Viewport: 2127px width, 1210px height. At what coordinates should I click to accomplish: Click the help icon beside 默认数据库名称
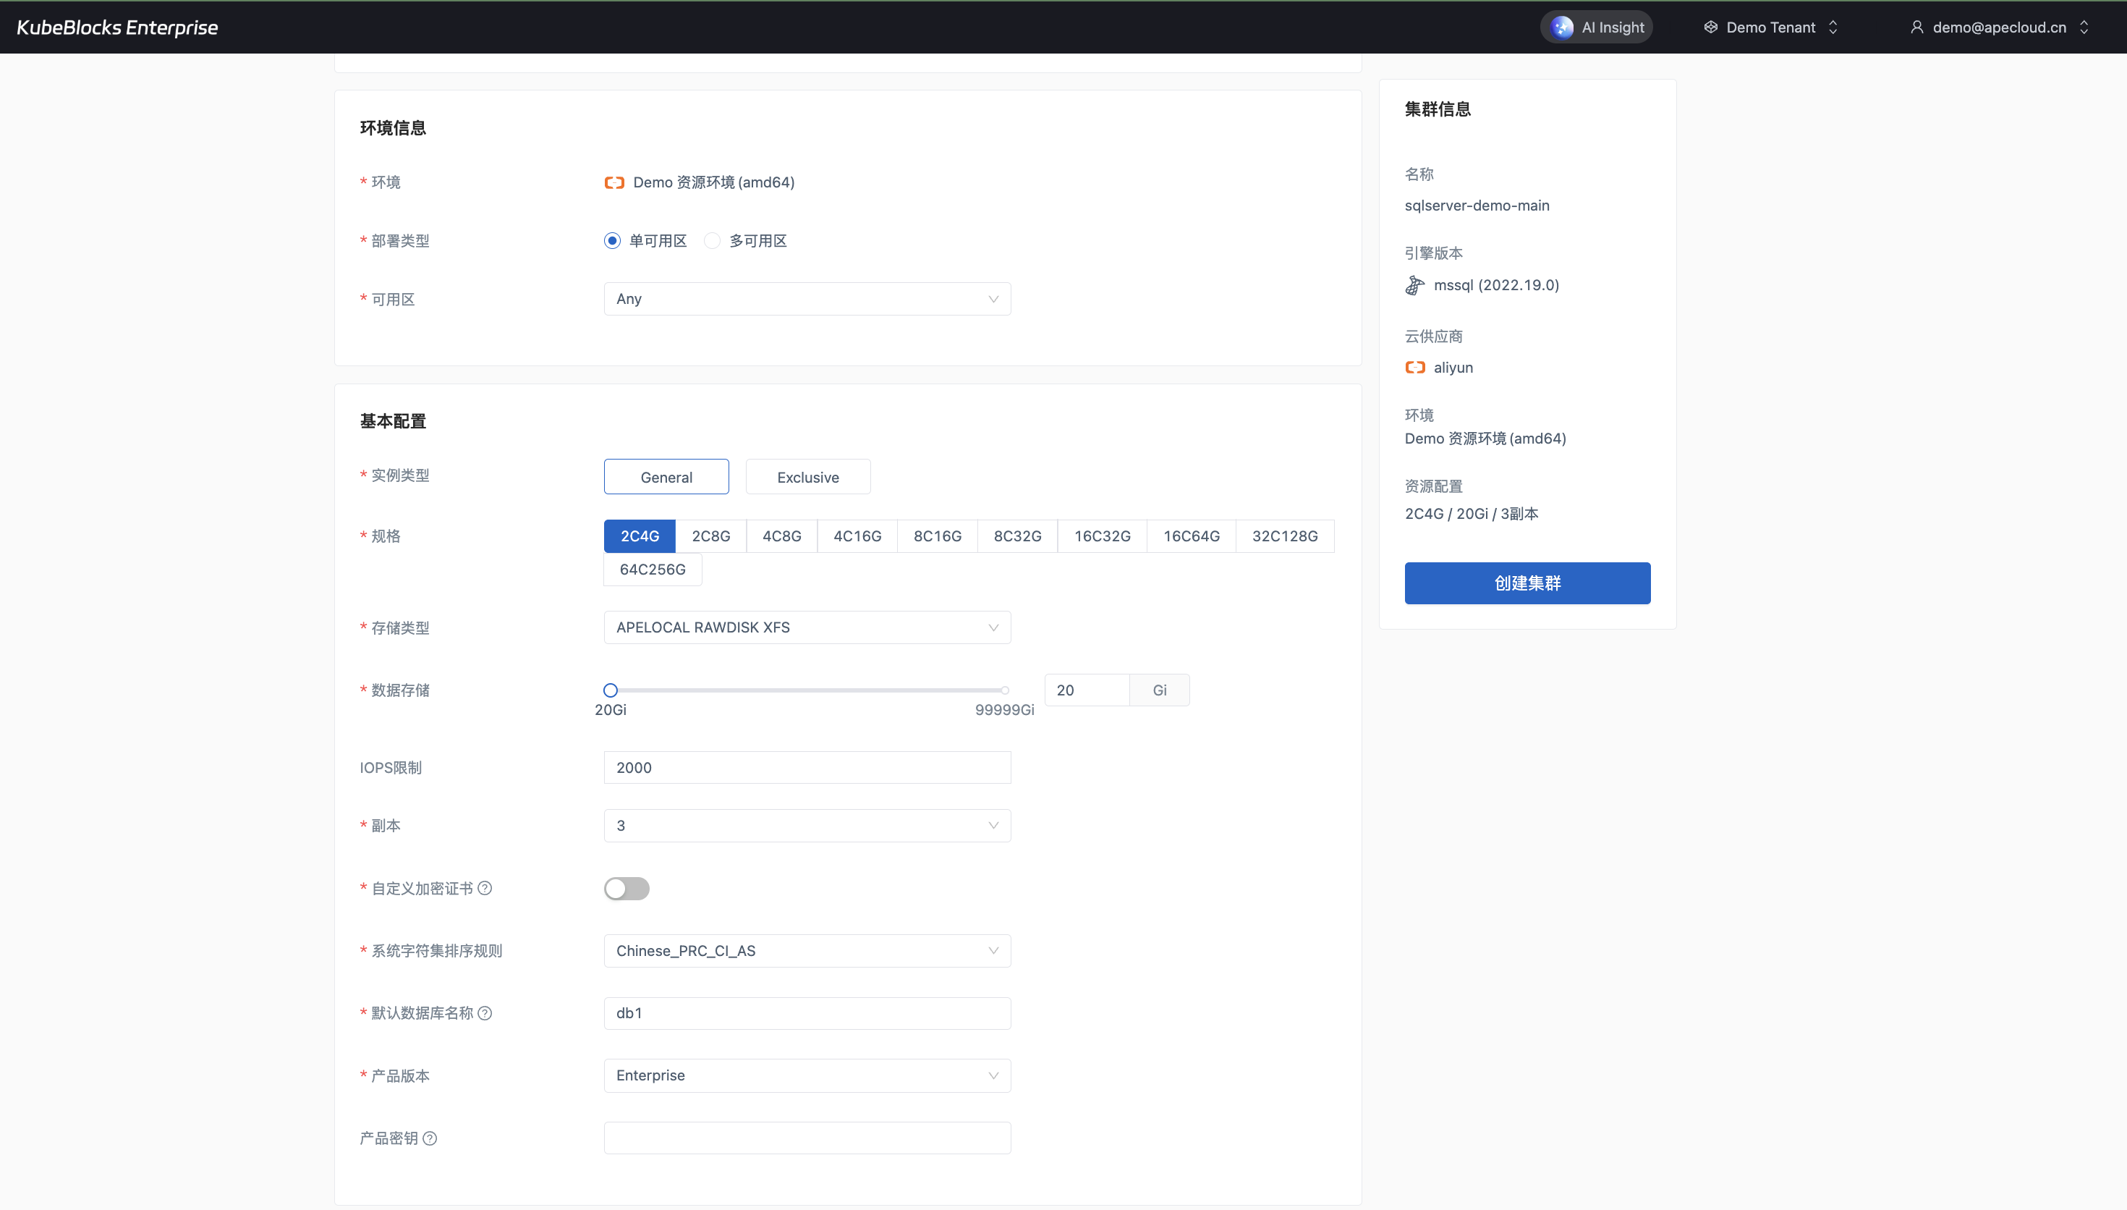click(x=485, y=1013)
